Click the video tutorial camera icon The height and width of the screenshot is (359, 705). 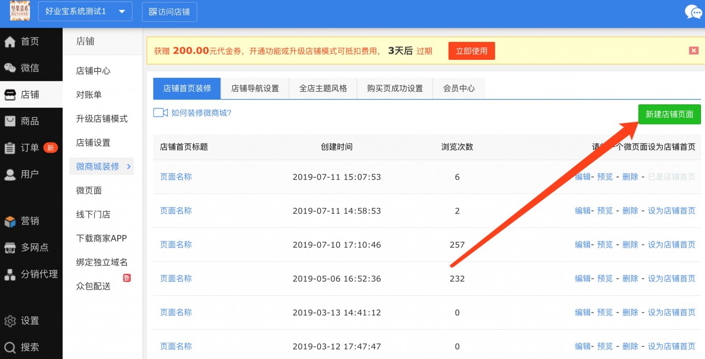(x=160, y=113)
